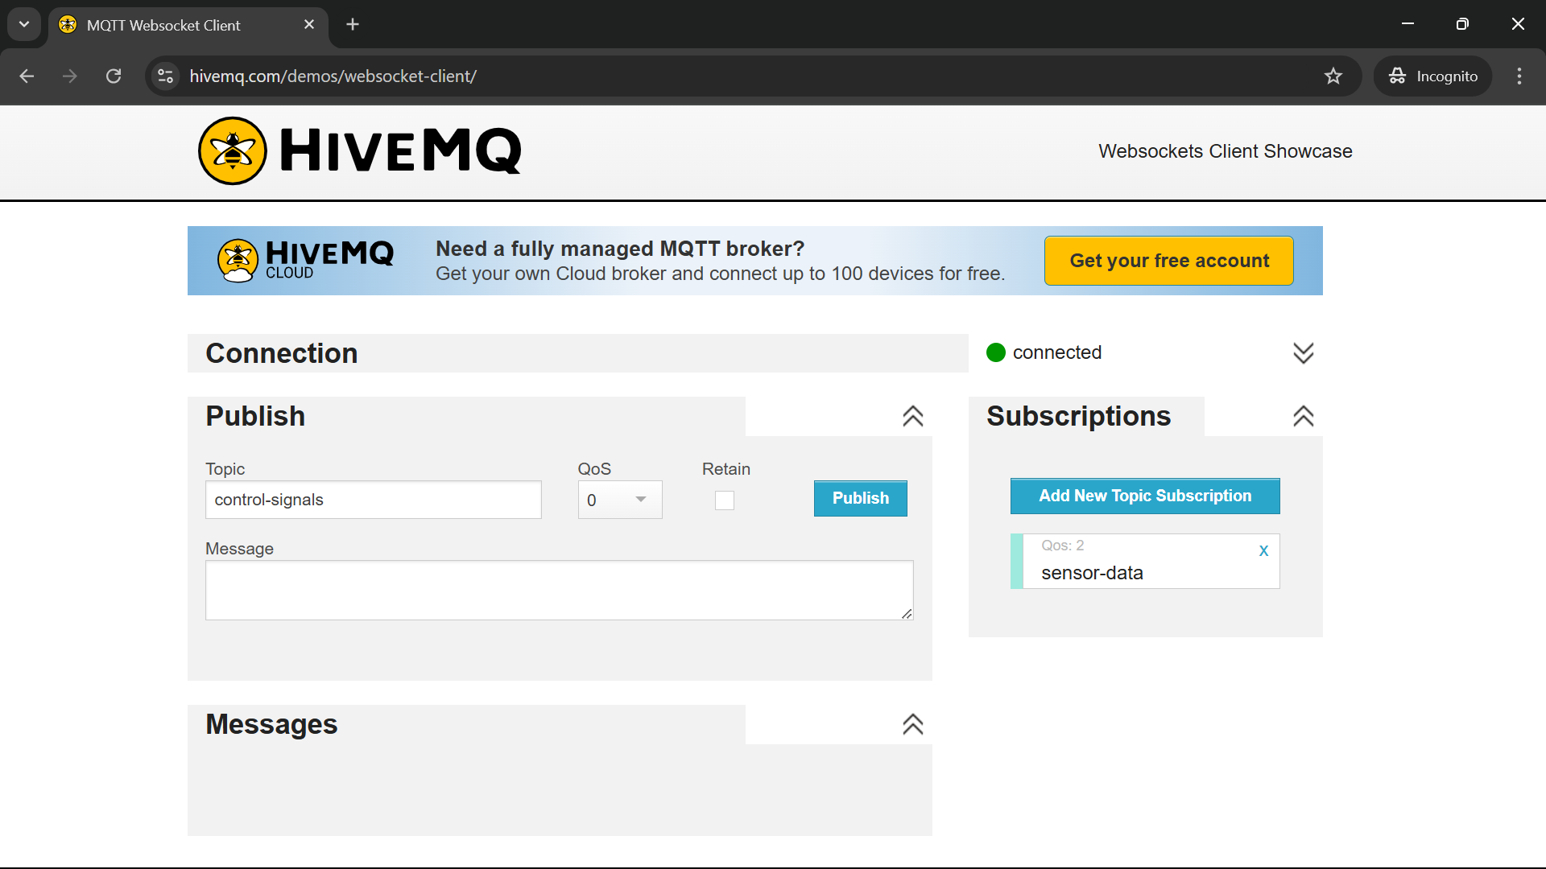Open the site information icon in address bar
1546x869 pixels.
pos(166,76)
